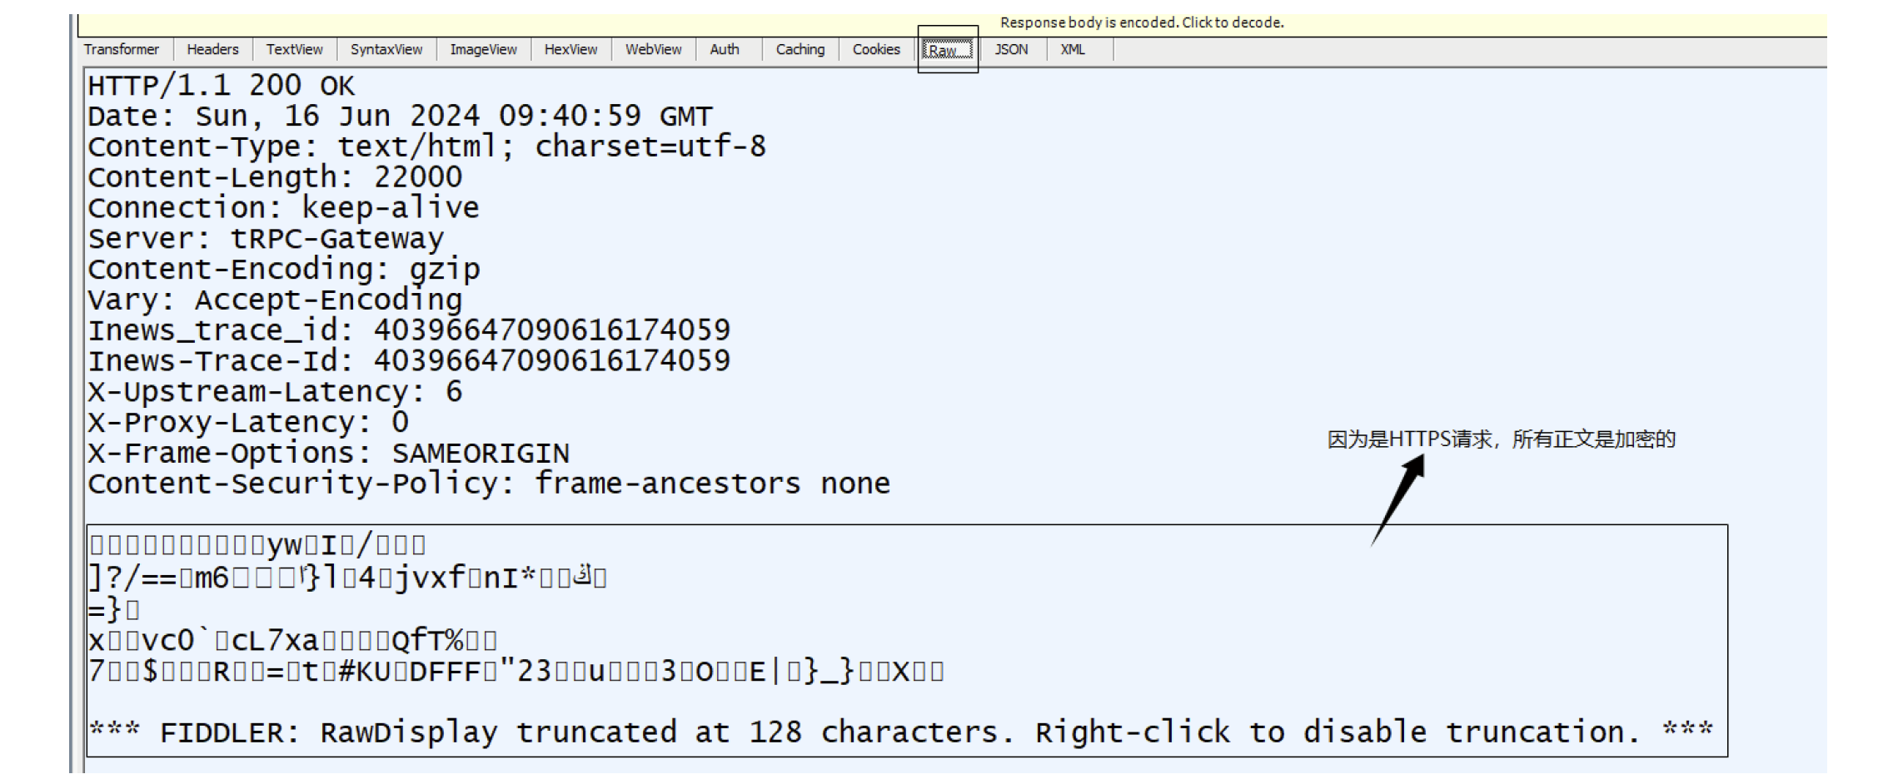Click the 'Server: tRPC-Gateway' line
1898x784 pixels.
pos(267,239)
